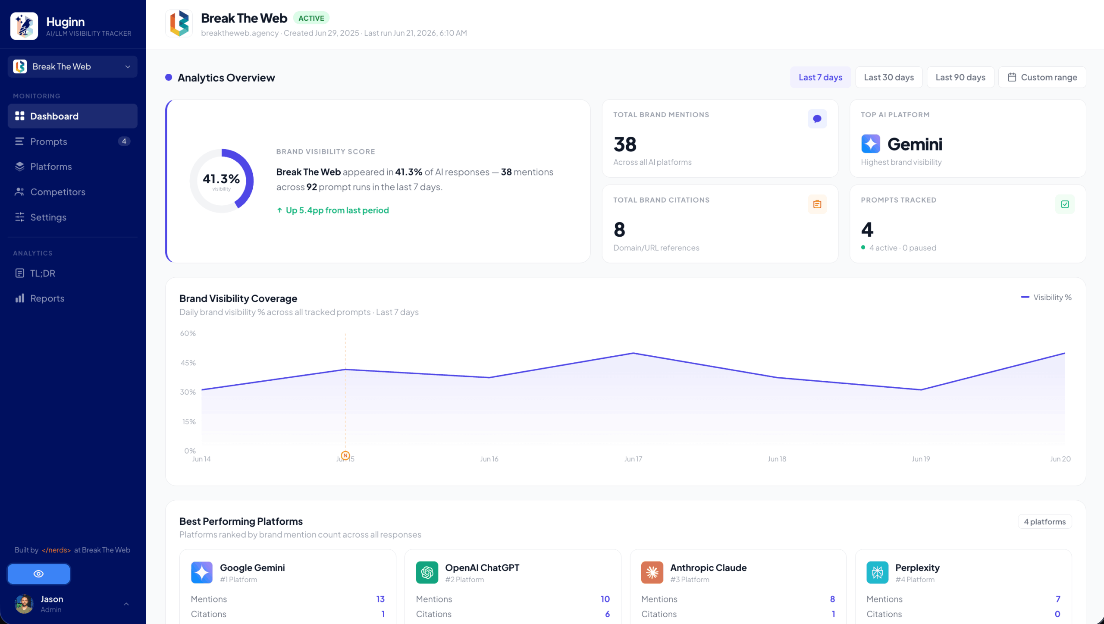Click the Perplexity card title
Image resolution: width=1104 pixels, height=624 pixels.
[x=917, y=568]
